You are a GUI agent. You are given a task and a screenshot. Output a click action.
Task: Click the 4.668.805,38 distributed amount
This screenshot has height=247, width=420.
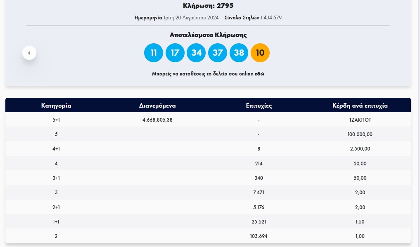coord(157,120)
